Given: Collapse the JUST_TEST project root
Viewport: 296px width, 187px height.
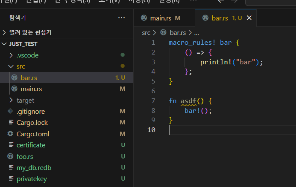Looking at the screenshot, I should pyautogui.click(x=5, y=44).
